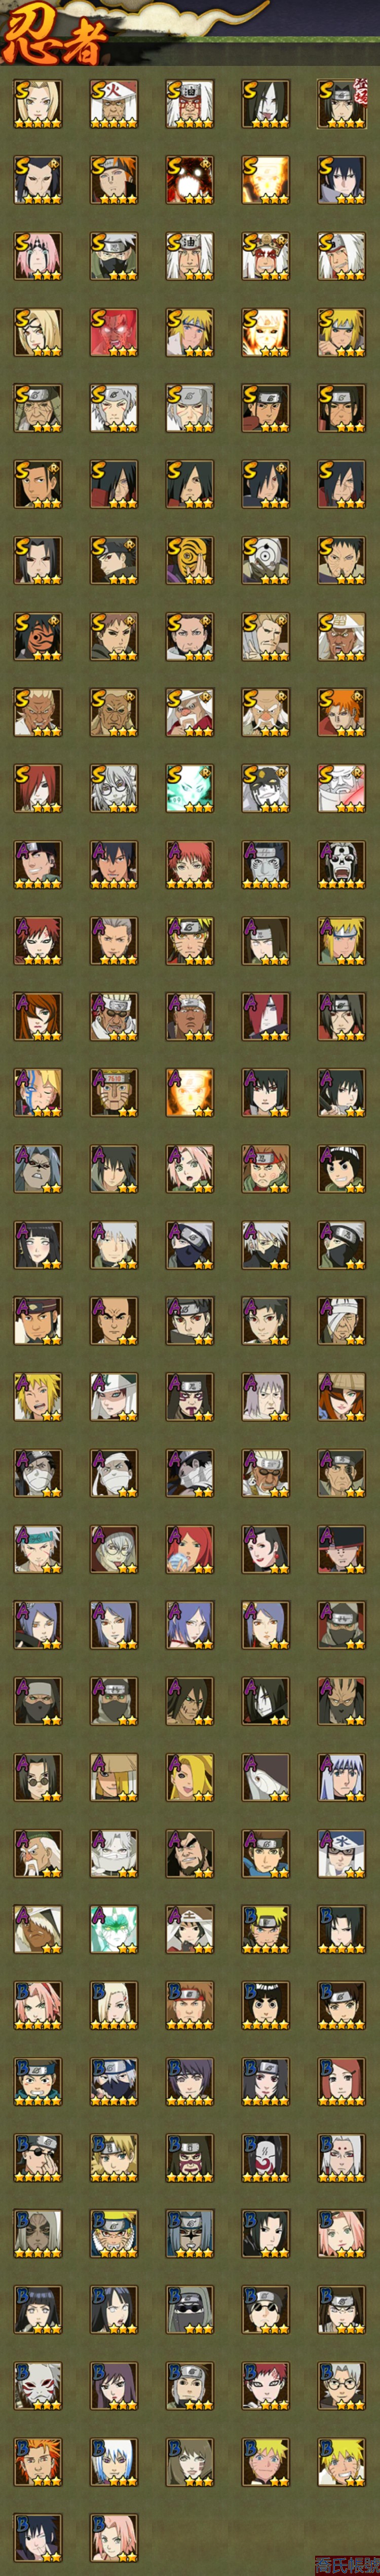Pick the B-rank Hinata with dark blue hair

(x=38, y=2308)
